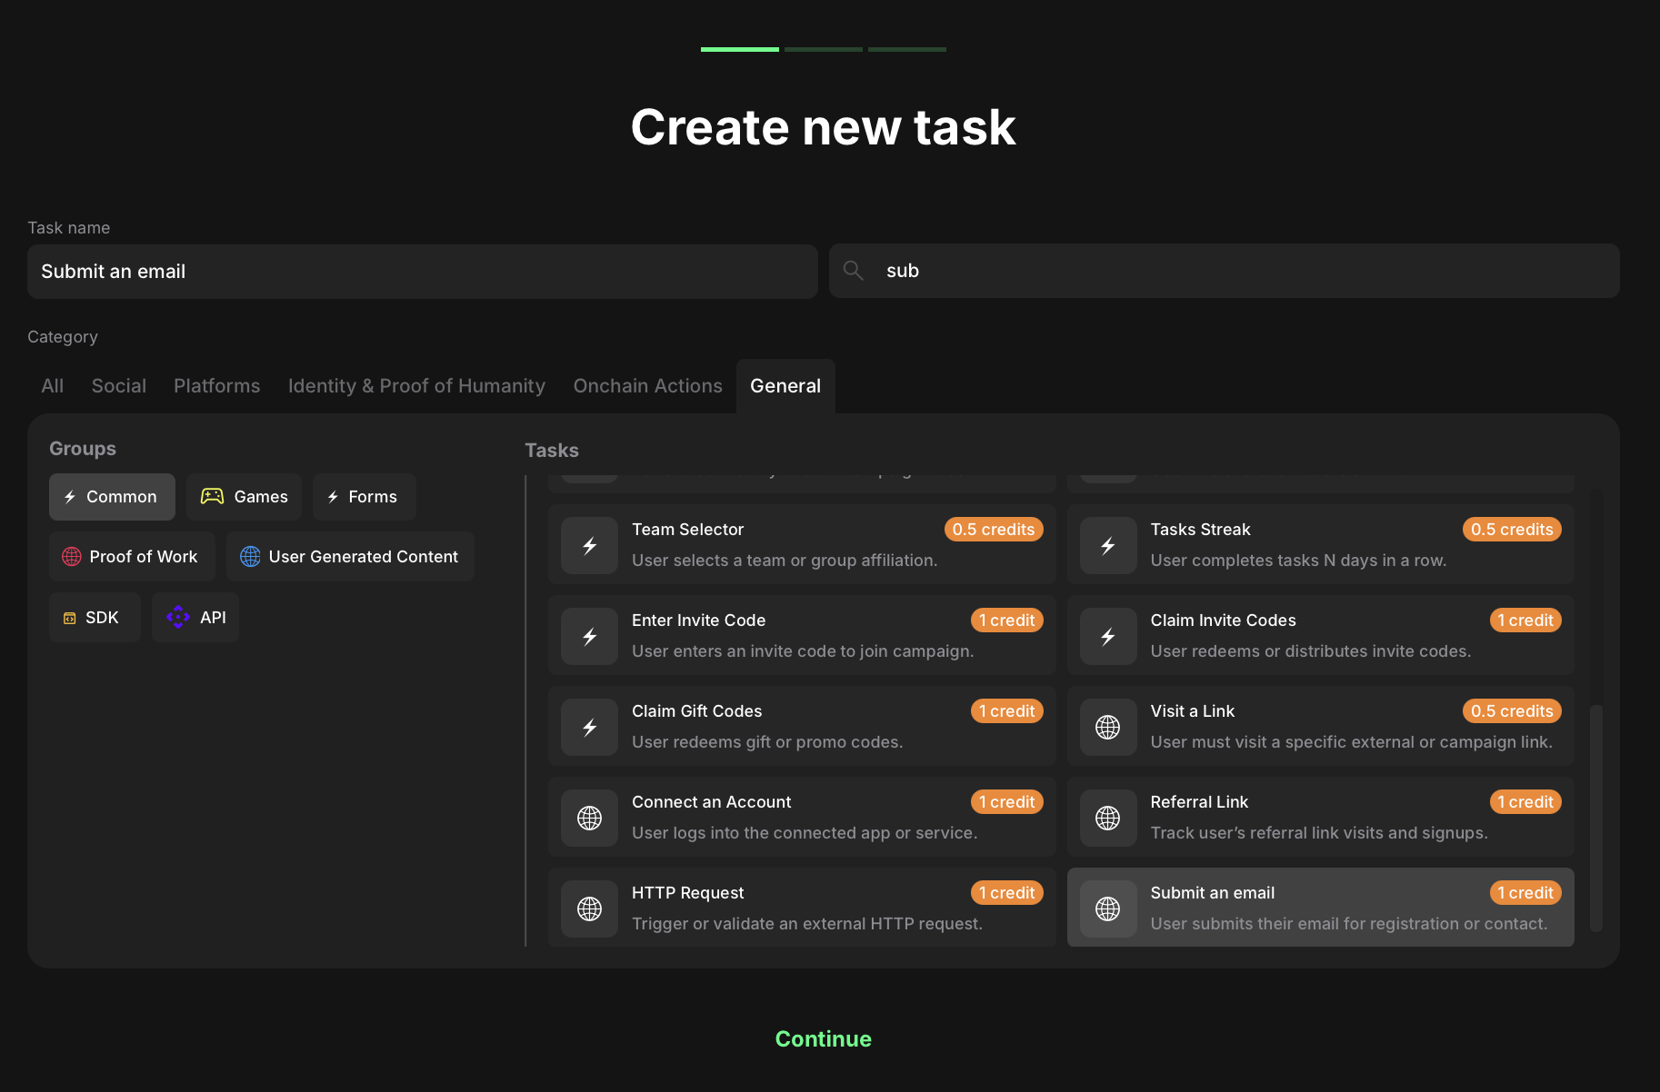The height and width of the screenshot is (1092, 1660).
Task: Switch to the Social category tab
Action: (118, 386)
